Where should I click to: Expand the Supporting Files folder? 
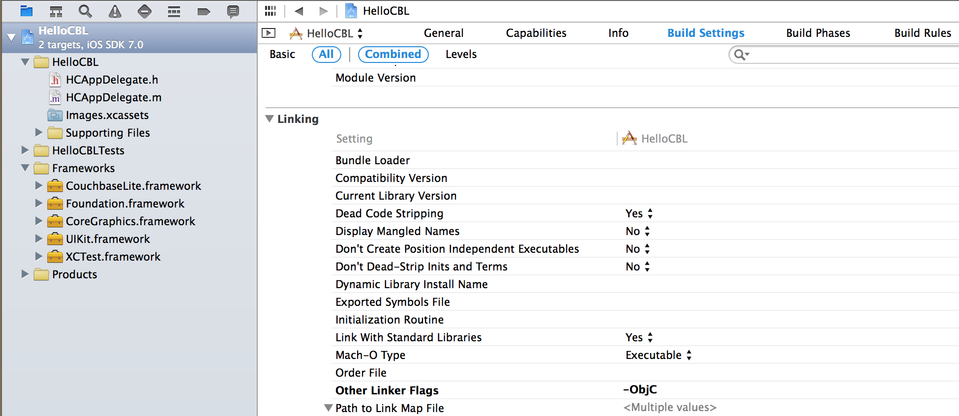pyautogui.click(x=39, y=133)
